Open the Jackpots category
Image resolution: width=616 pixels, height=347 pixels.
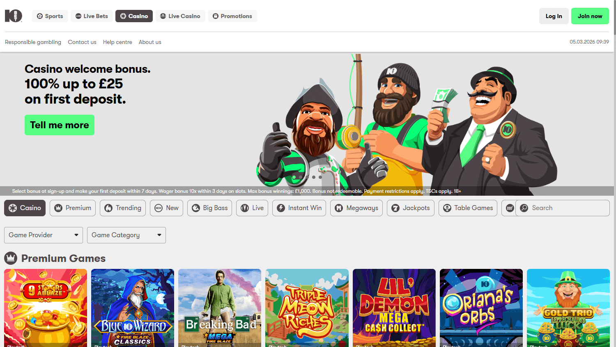pyautogui.click(x=410, y=208)
